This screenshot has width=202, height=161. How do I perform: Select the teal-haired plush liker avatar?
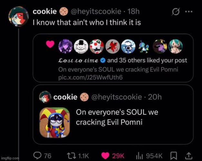(x=176, y=47)
